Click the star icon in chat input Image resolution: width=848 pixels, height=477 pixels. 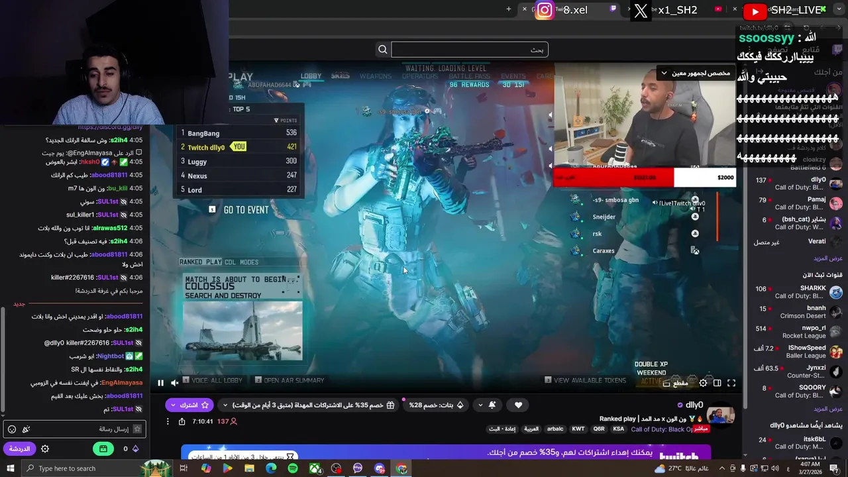pyautogui.click(x=137, y=429)
